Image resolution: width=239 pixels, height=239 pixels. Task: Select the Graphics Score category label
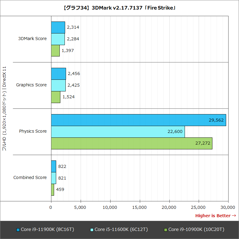[31, 85]
